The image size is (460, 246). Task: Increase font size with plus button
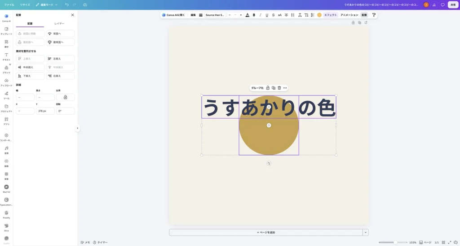(x=241, y=15)
